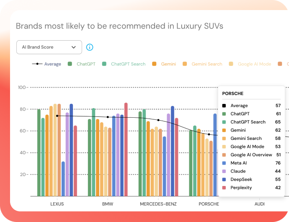Click the ChatGPT green legend swatch
289x222 pixels.
[x=70, y=64]
